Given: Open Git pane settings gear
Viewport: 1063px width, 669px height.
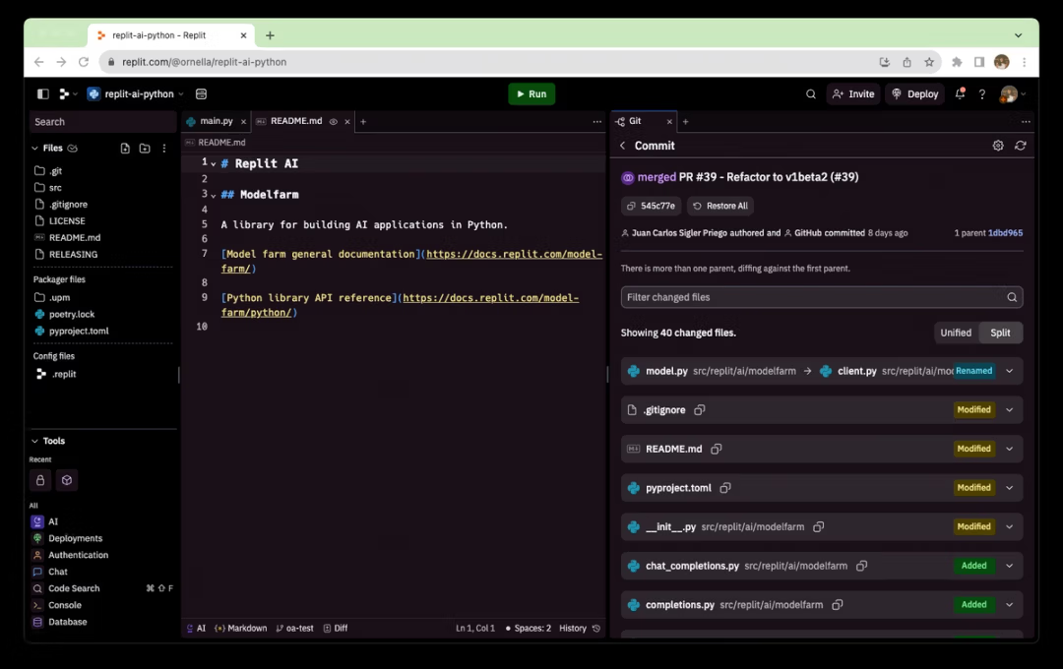Looking at the screenshot, I should coord(998,145).
